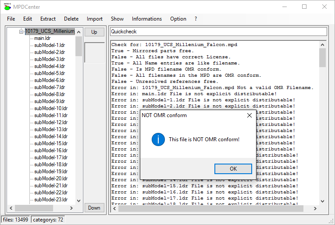Viewport: 335px width, 225px height.
Task: Click the tree panel's scroll-down arrow
Action: [x=78, y=200]
